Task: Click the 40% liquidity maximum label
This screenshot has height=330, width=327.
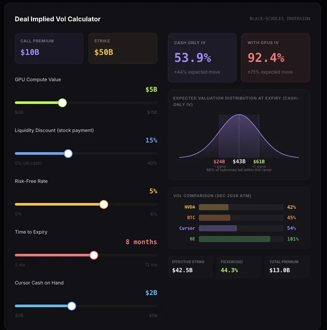Action: [152, 163]
